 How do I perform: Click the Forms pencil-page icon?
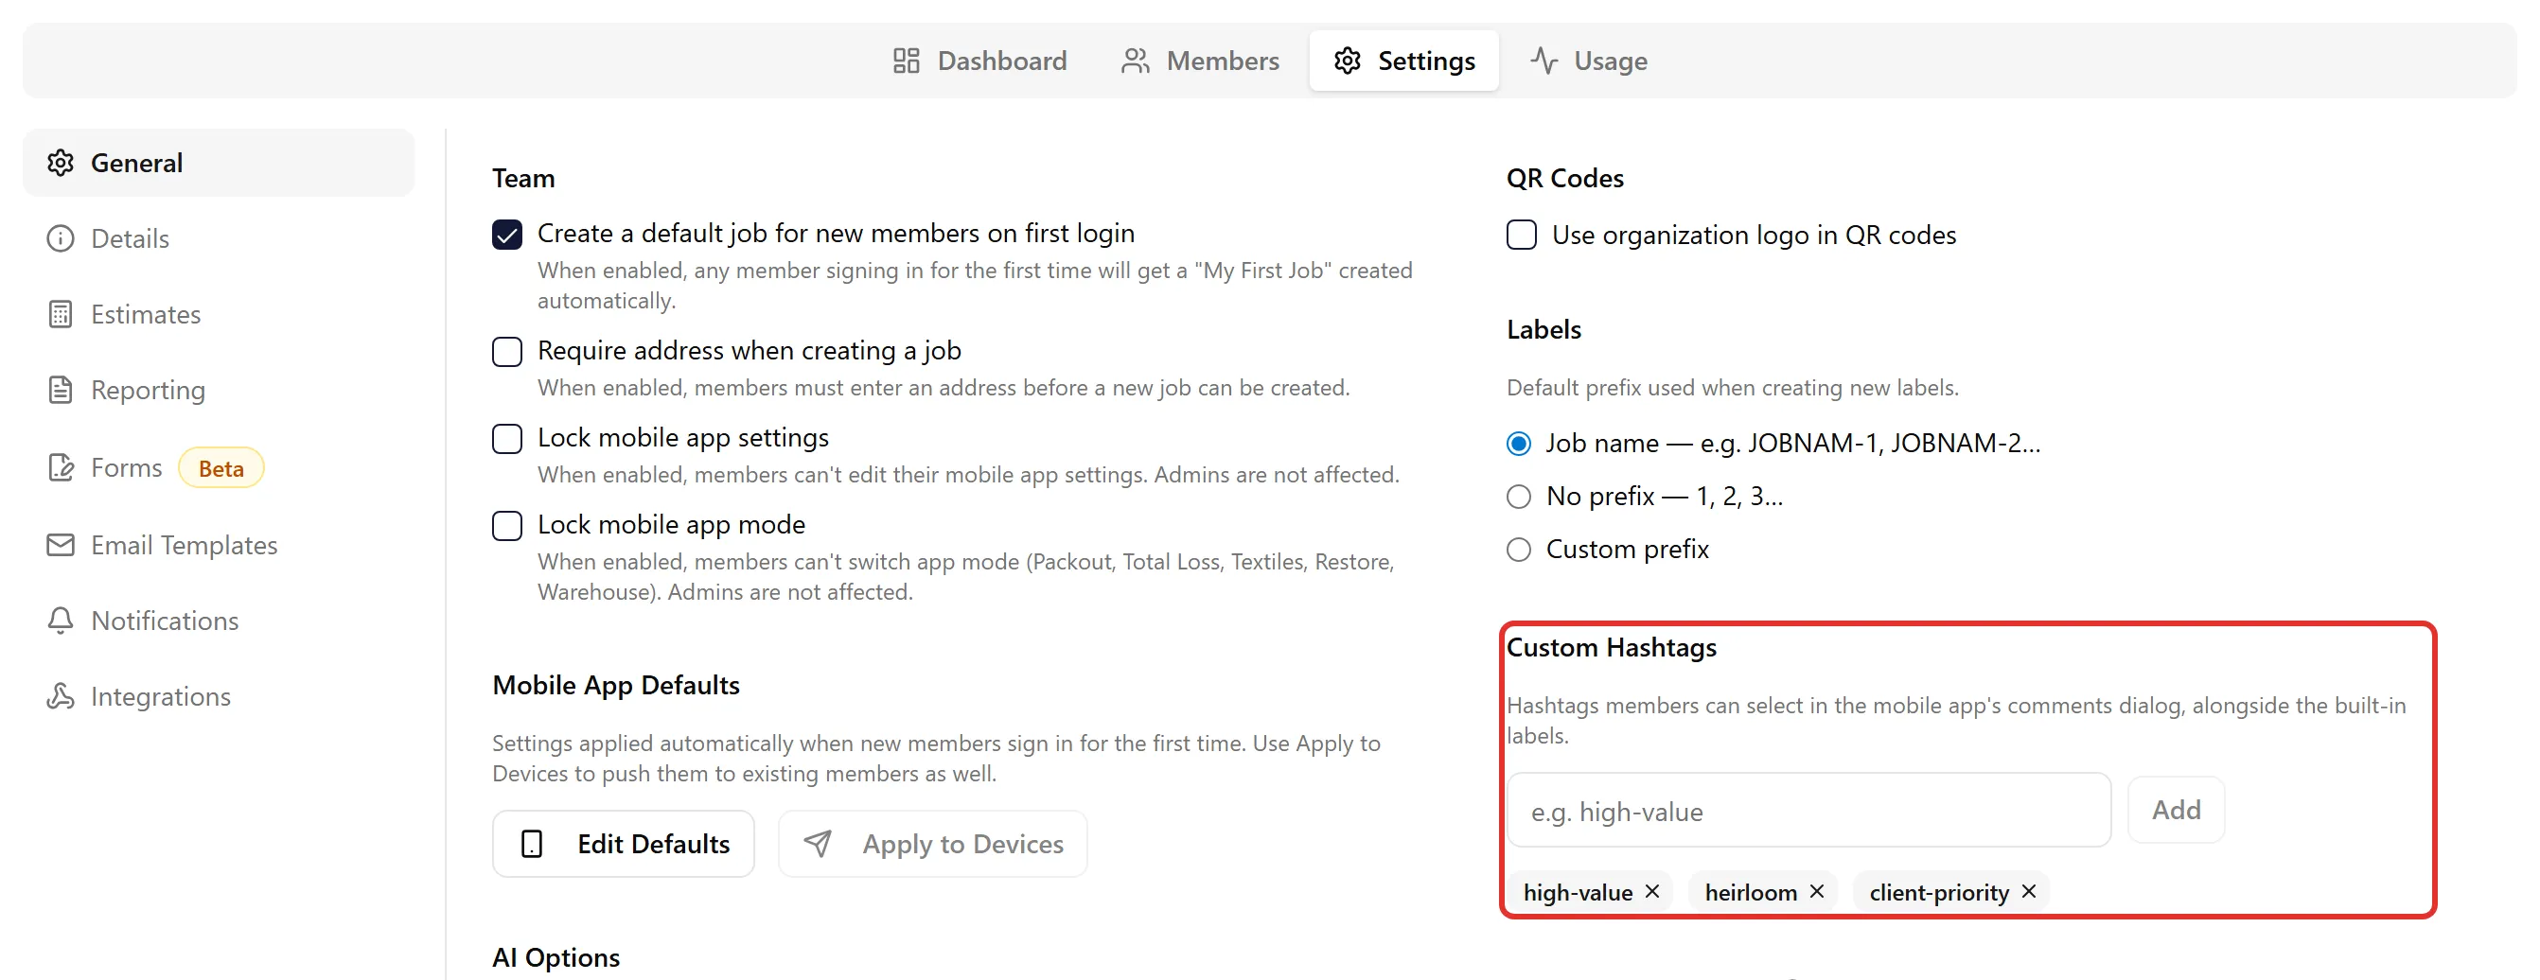pos(62,467)
